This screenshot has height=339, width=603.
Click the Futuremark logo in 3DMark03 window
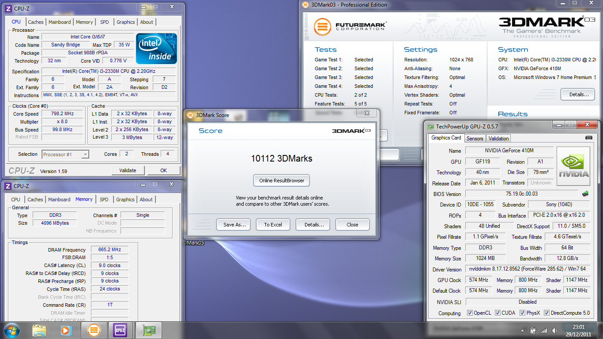click(x=350, y=26)
